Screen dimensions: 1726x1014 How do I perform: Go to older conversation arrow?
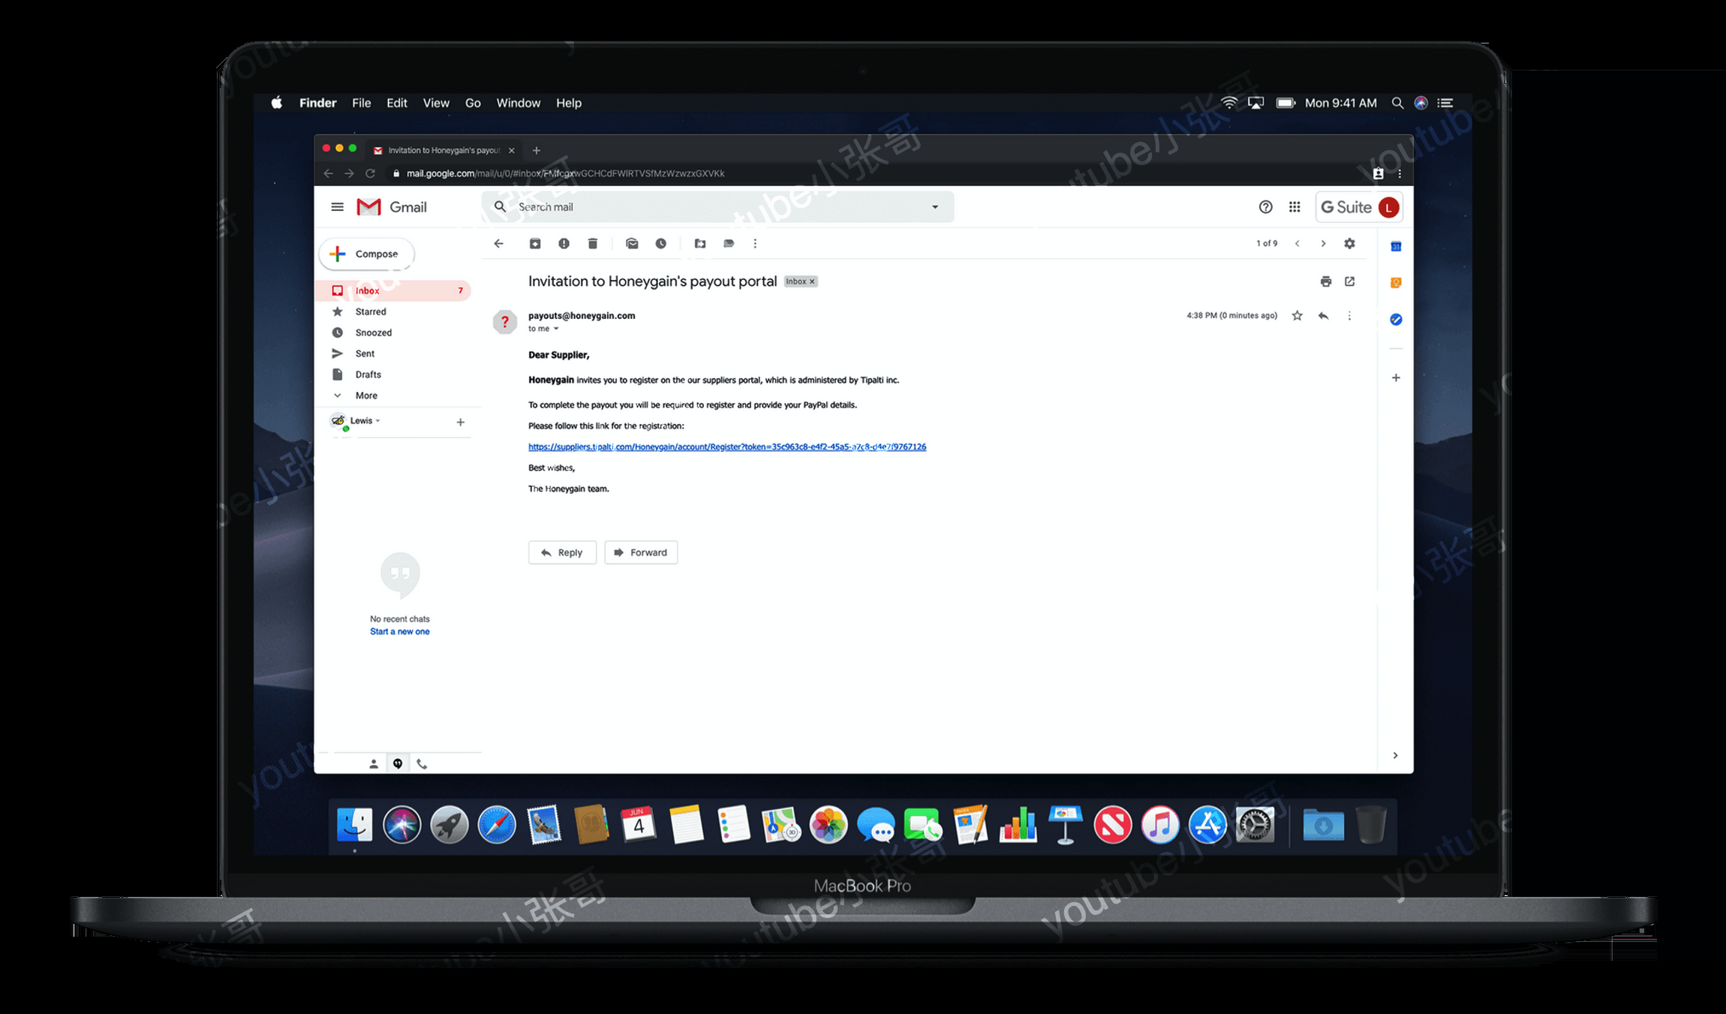(1323, 243)
